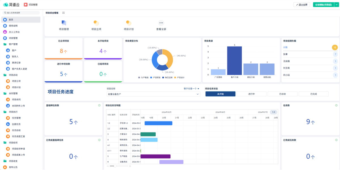Click the 项目管理 shortcut icon on dashboard
This screenshot has height=170, width=340.
click(64, 23)
